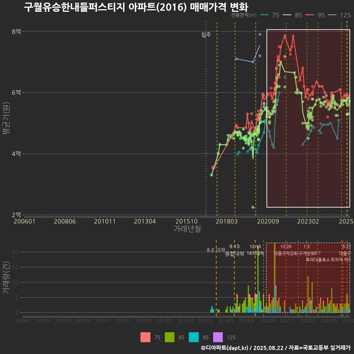Click the green outlier data point near 2억
354x354 pixels.
click(x=253, y=207)
